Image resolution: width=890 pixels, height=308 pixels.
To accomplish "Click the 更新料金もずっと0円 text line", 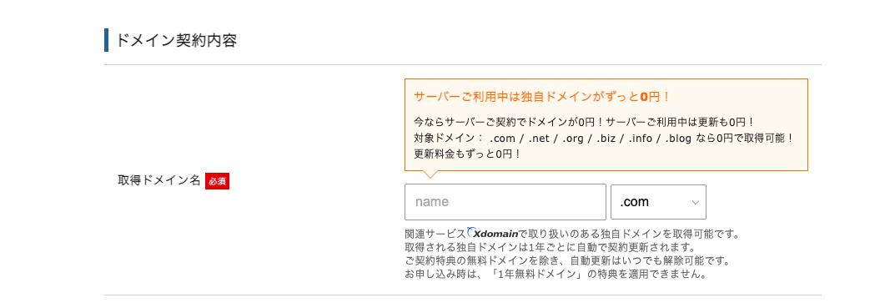I will tap(468, 154).
